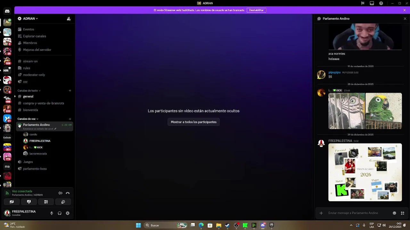The height and width of the screenshot is (230, 410).
Task: Click the invite members icon beside ADRIAN
Action: click(x=69, y=19)
